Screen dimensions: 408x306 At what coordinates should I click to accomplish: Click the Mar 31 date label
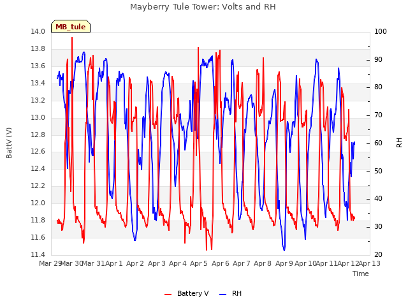tap(94, 263)
